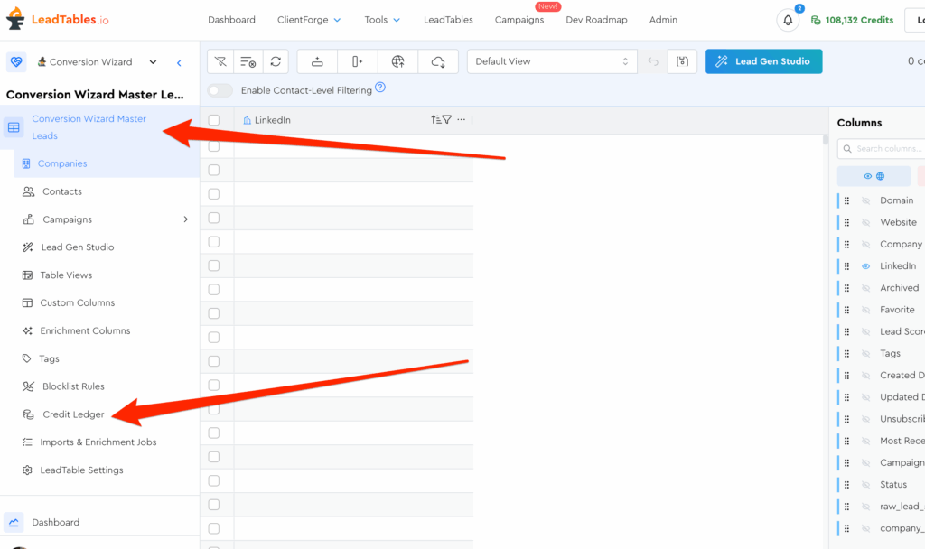Open the ClientForge menu in top navigation

[309, 20]
